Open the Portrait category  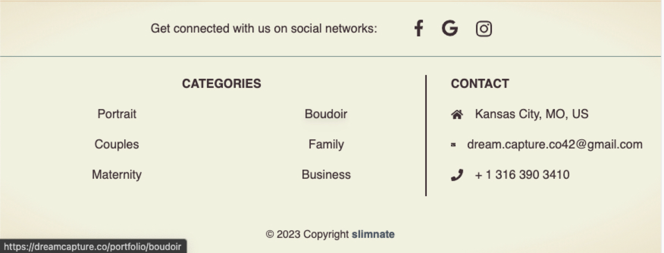tap(117, 114)
